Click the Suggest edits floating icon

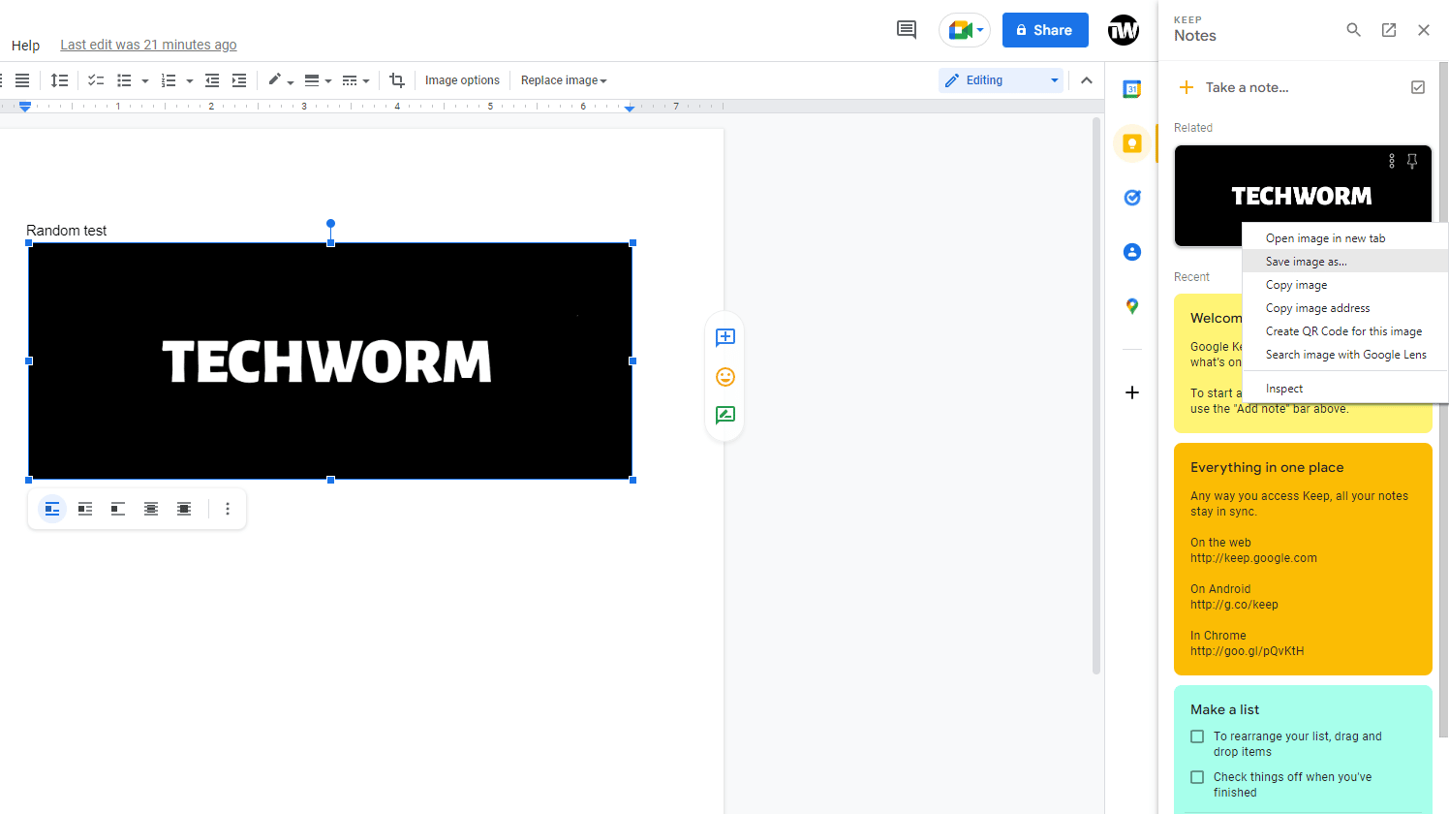pyautogui.click(x=725, y=416)
